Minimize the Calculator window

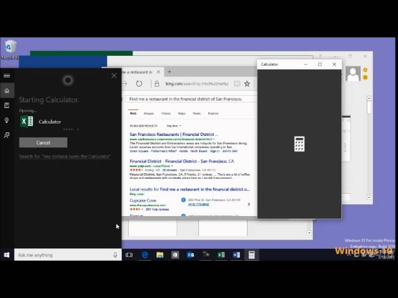click(x=305, y=65)
